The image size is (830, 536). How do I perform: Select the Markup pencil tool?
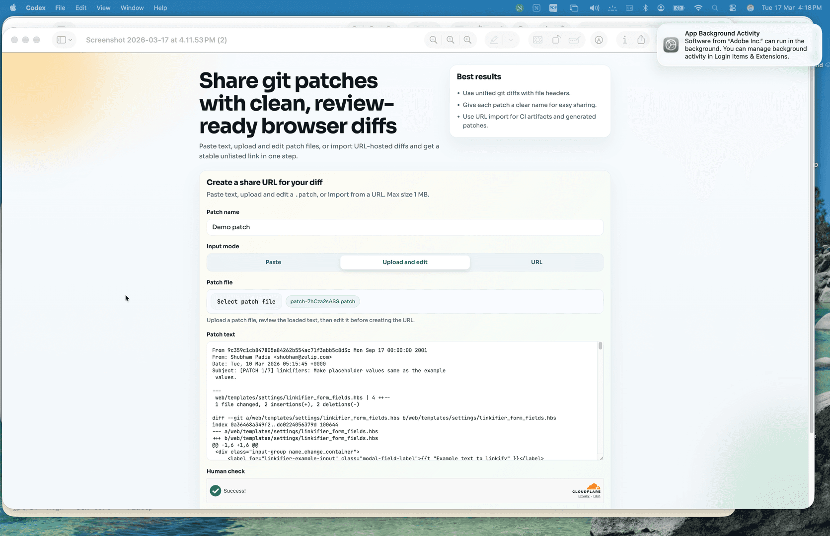(493, 40)
